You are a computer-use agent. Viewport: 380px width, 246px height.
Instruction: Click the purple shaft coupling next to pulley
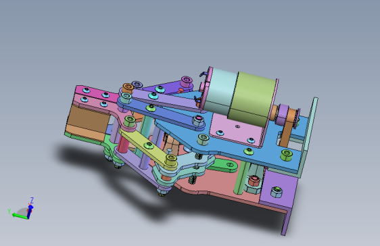click(283, 114)
